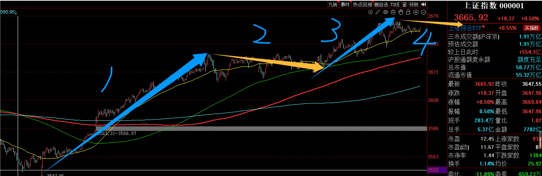Viewport: 542px width, 176px height.
Task: Click the 上证指数 000001 title
Action: (x=493, y=5)
